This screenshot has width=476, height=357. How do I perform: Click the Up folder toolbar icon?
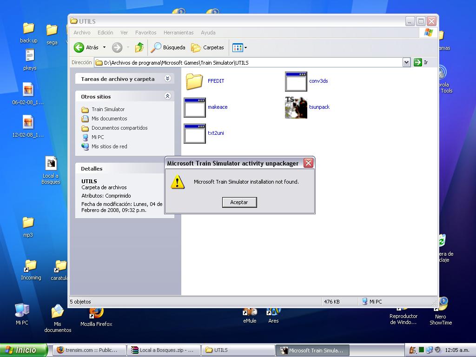tap(139, 47)
